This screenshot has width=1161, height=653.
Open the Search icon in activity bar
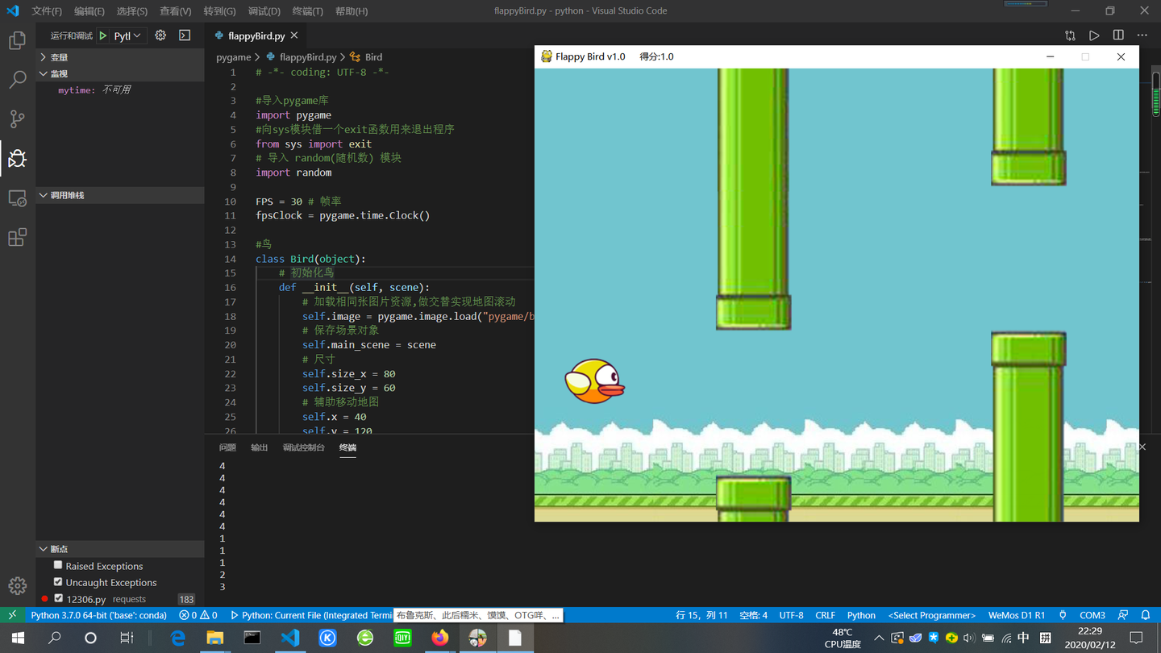(x=17, y=79)
